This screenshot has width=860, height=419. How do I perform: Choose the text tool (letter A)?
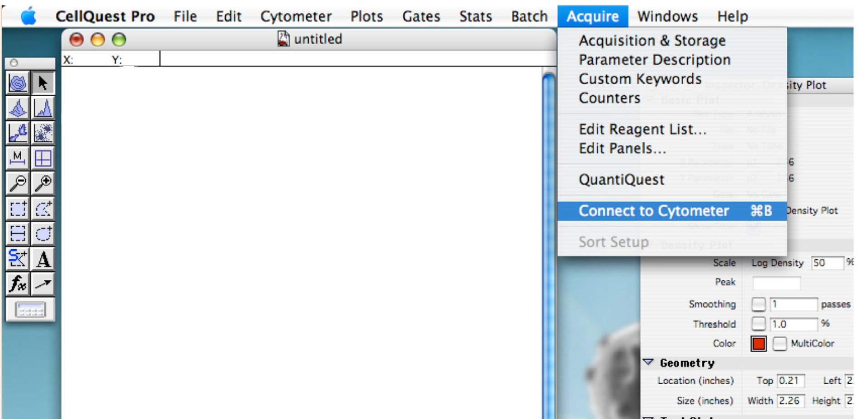43,259
